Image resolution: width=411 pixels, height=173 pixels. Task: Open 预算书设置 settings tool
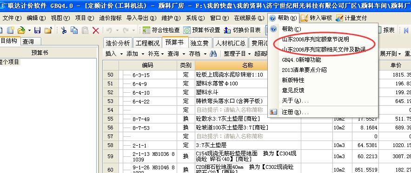tap(202, 30)
